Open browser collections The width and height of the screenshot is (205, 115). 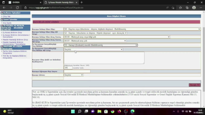(187, 8)
